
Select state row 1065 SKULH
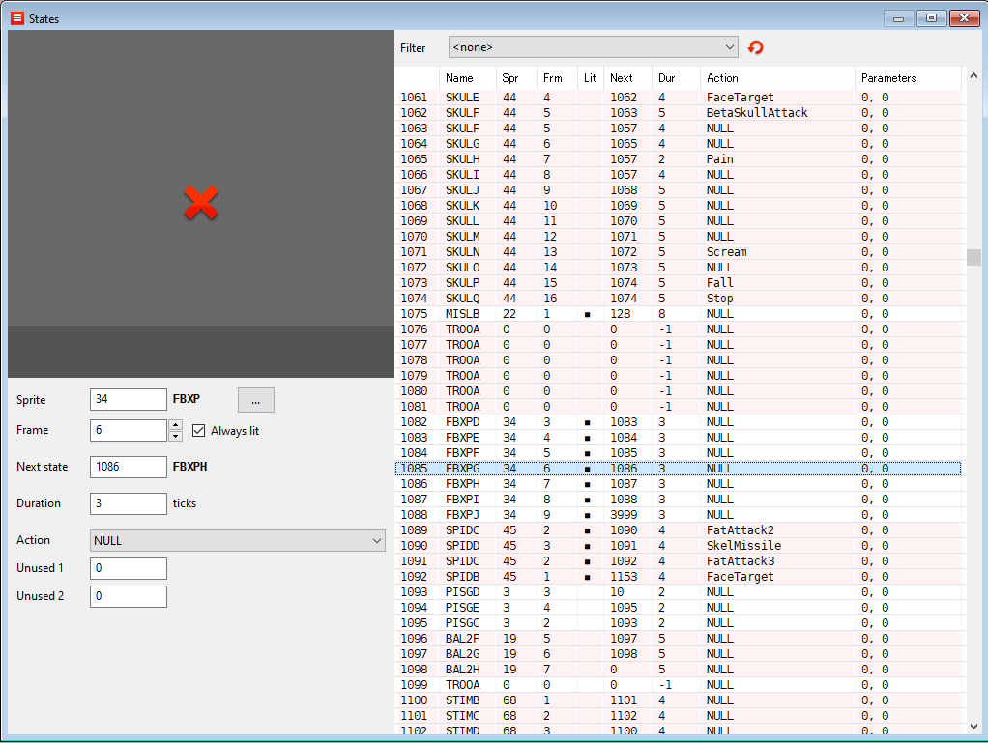click(x=678, y=159)
